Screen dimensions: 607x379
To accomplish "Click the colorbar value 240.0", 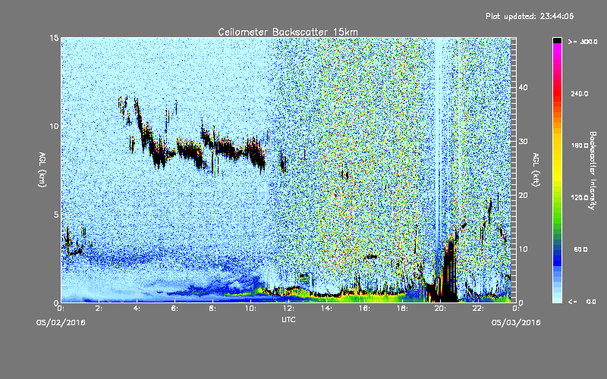I will point(580,93).
